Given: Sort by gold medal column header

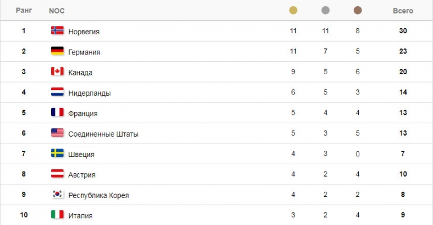Looking at the screenshot, I should [x=294, y=11].
